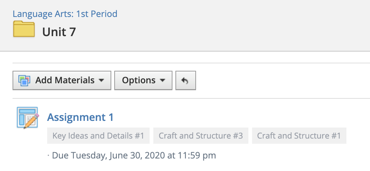Open the Options menu label

pos(139,80)
